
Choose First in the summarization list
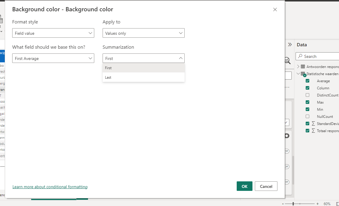(x=144, y=68)
